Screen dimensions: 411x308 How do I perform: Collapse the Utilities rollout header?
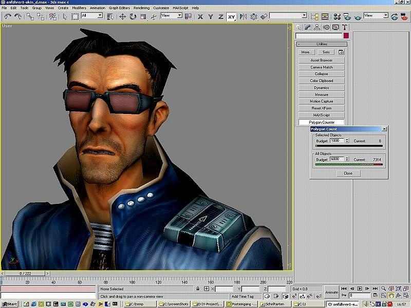(x=322, y=44)
